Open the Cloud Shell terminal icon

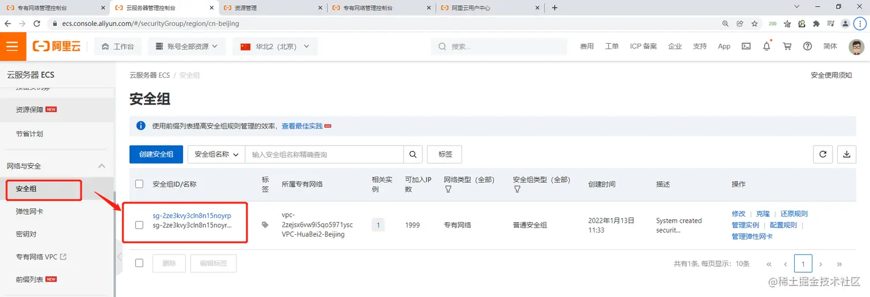(x=746, y=46)
